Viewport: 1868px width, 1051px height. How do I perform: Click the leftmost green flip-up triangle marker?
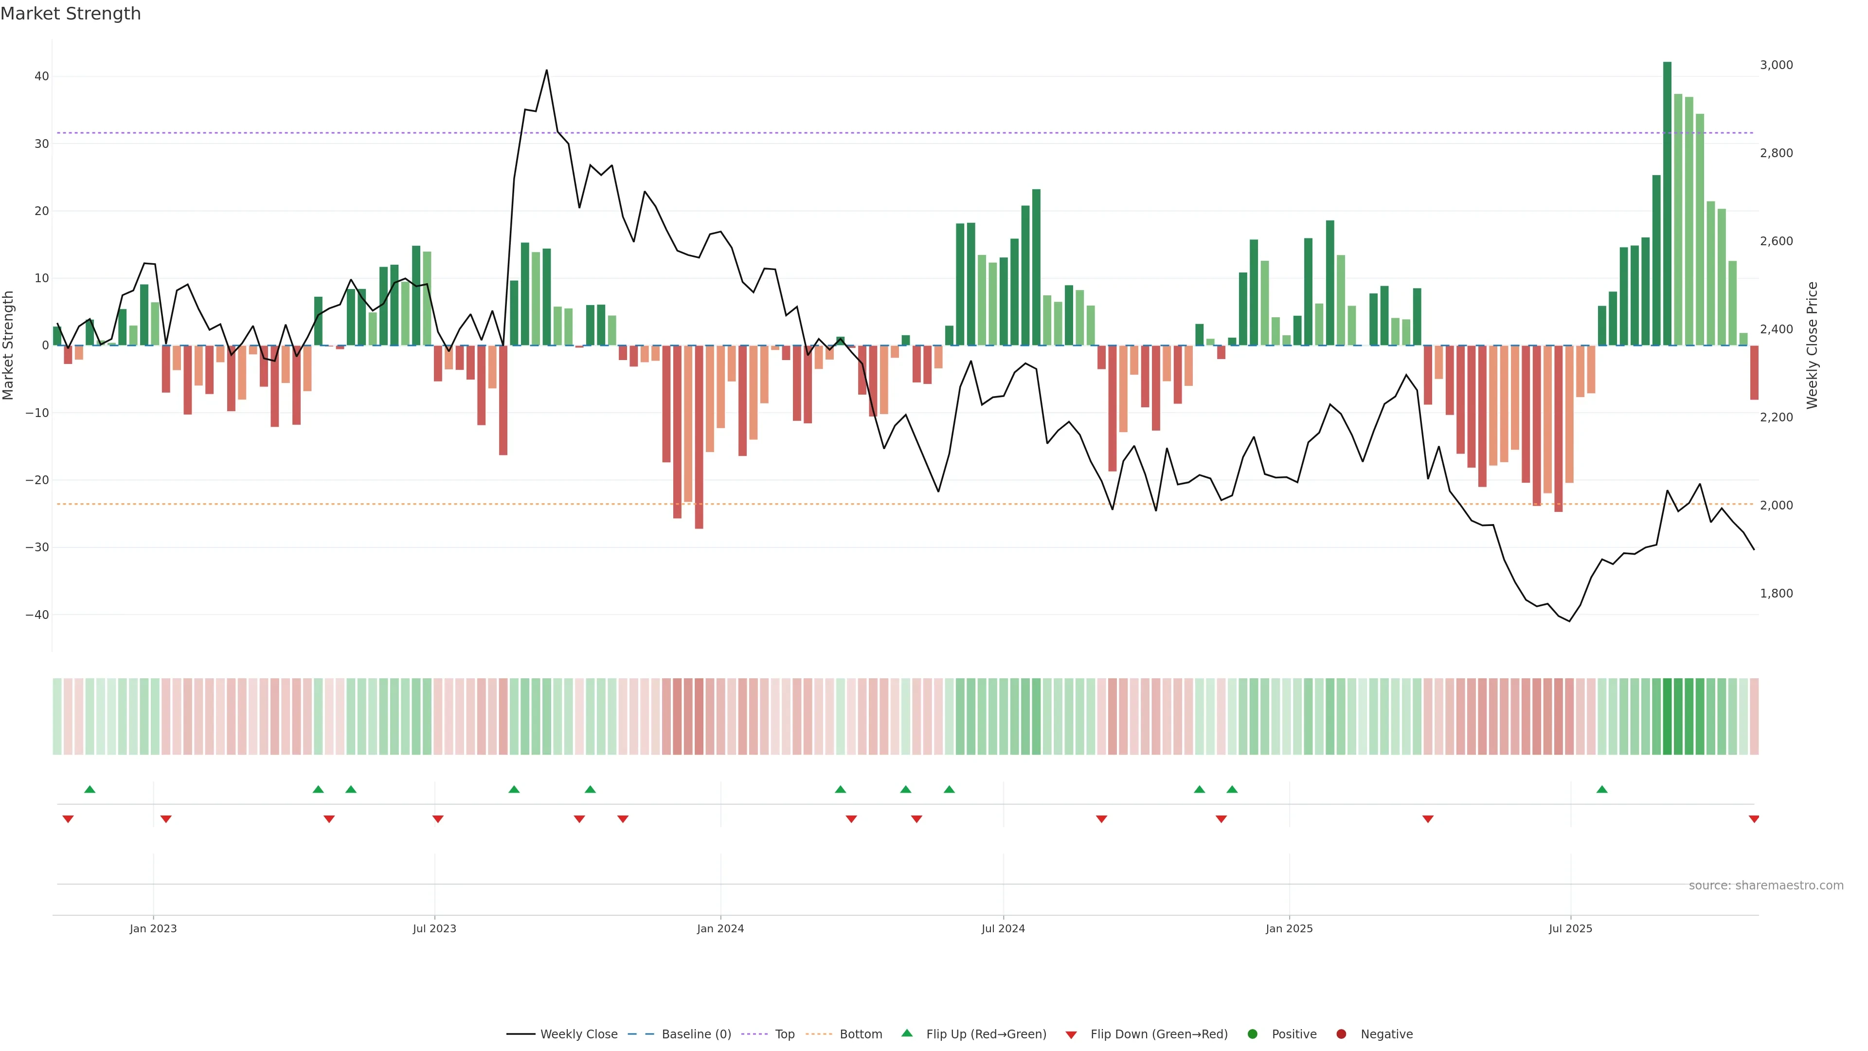tap(90, 789)
